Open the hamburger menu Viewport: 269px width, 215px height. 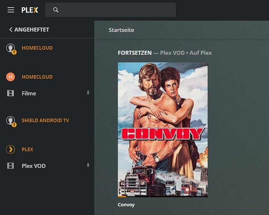point(11,10)
